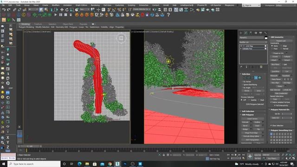Click the object color swatch
Image resolution: width=297 pixels, height=167 pixels.
266,38
